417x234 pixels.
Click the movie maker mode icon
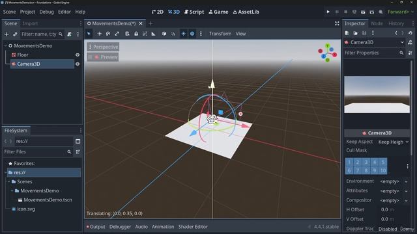click(381, 12)
